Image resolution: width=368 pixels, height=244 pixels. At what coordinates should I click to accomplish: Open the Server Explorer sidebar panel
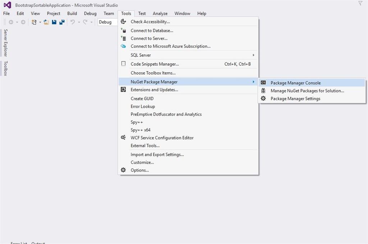pos(5,43)
